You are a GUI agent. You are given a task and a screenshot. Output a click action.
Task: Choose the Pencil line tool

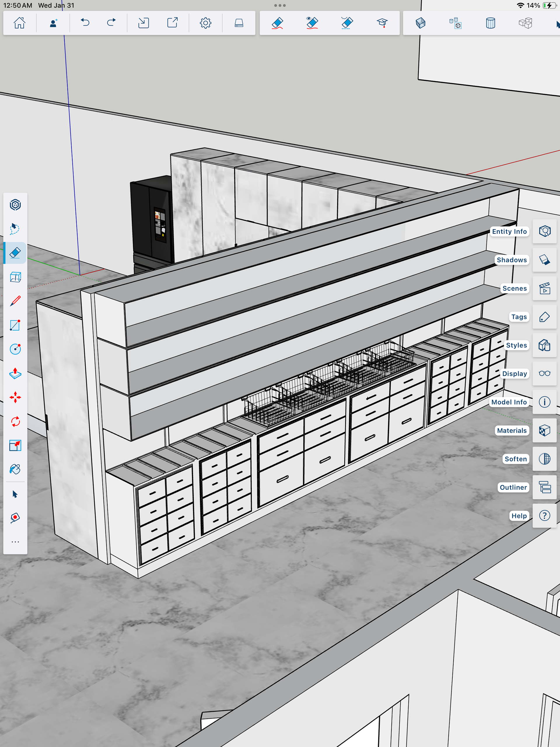coord(15,301)
